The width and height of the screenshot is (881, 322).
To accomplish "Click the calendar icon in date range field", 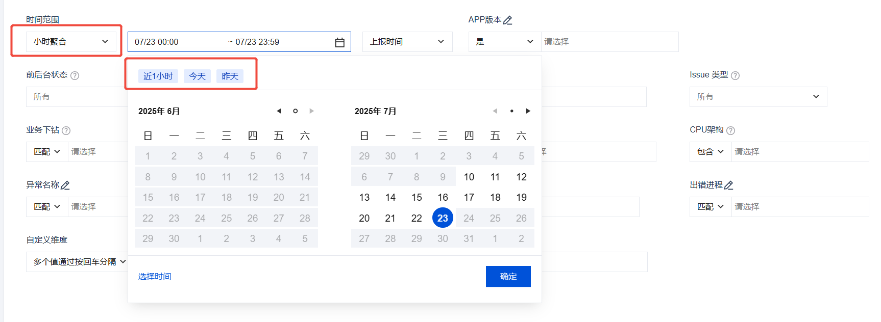I will (339, 42).
